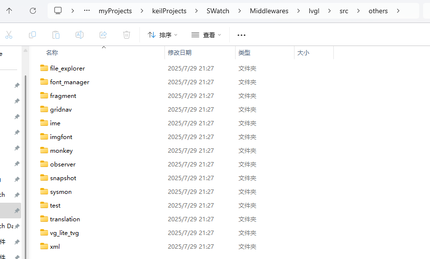Sort by the 修改日期 column header
This screenshot has width=430, height=259.
click(x=180, y=52)
